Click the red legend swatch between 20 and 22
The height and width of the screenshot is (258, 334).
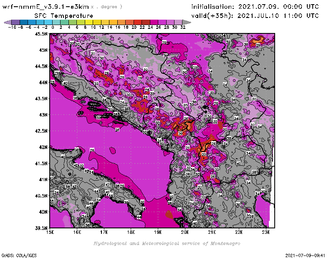[138, 22]
